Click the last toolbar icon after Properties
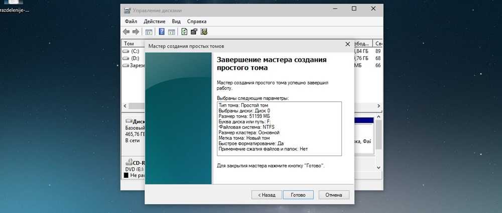The height and width of the screenshot is (213, 502). (204, 32)
